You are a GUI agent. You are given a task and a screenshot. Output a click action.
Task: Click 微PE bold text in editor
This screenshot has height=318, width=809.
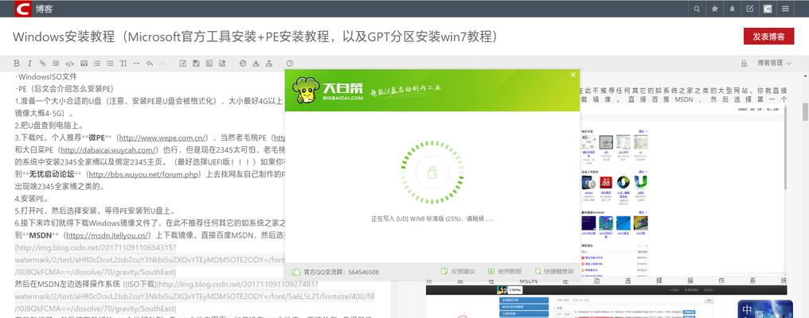pos(96,138)
